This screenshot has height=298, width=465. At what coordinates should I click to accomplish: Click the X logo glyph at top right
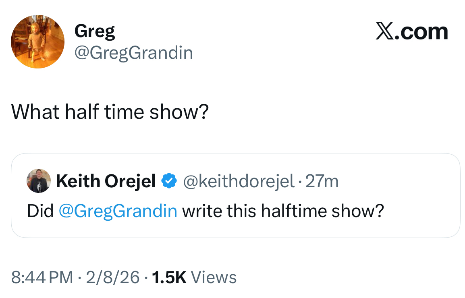point(384,32)
